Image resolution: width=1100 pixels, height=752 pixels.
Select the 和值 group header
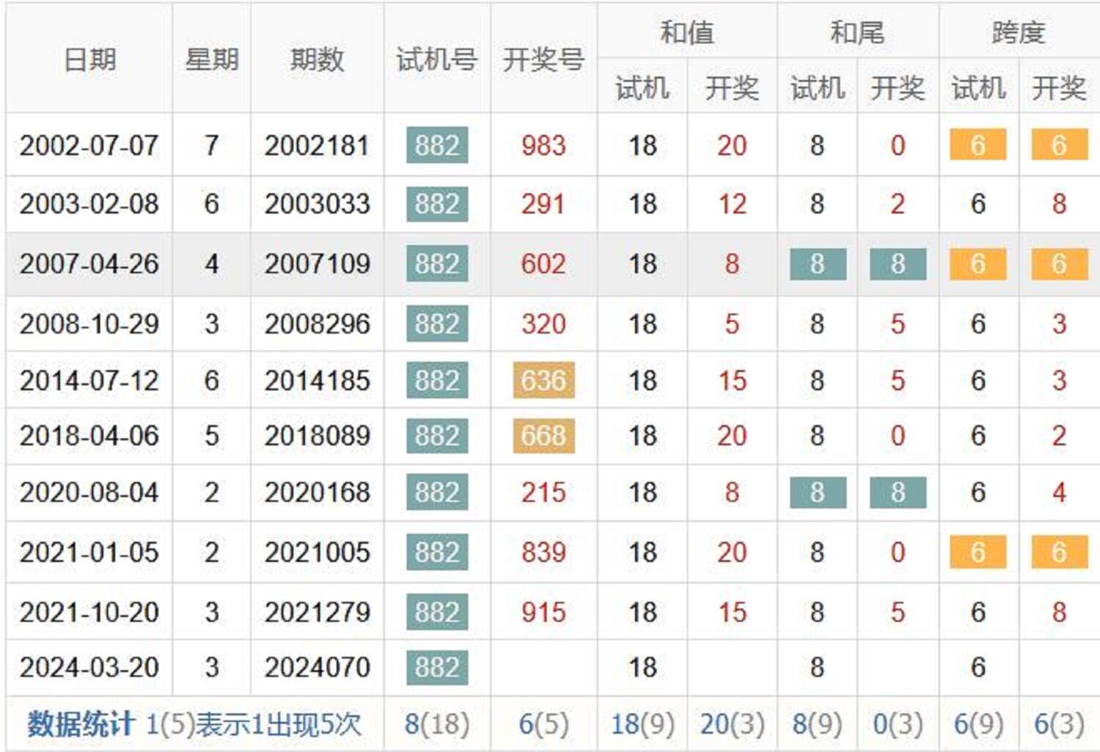coord(687,32)
